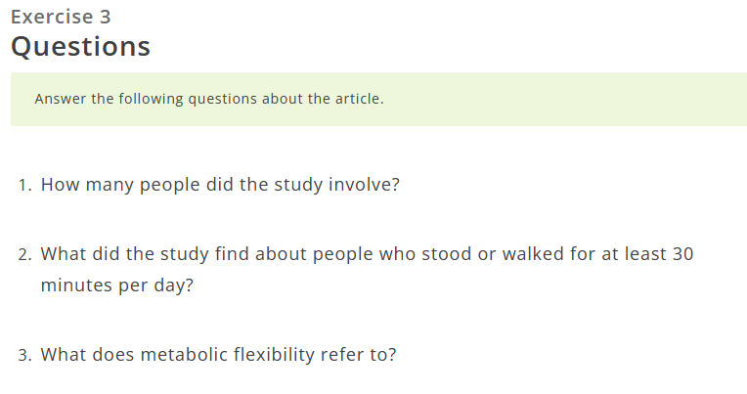Click "How many" in question 1
Screen dimensions: 747x394
80,185
